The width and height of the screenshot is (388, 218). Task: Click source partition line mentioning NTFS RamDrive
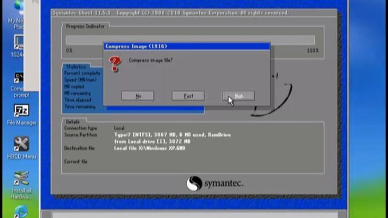(172, 134)
